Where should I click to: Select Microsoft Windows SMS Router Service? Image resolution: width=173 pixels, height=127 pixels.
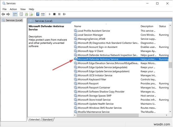121,108
